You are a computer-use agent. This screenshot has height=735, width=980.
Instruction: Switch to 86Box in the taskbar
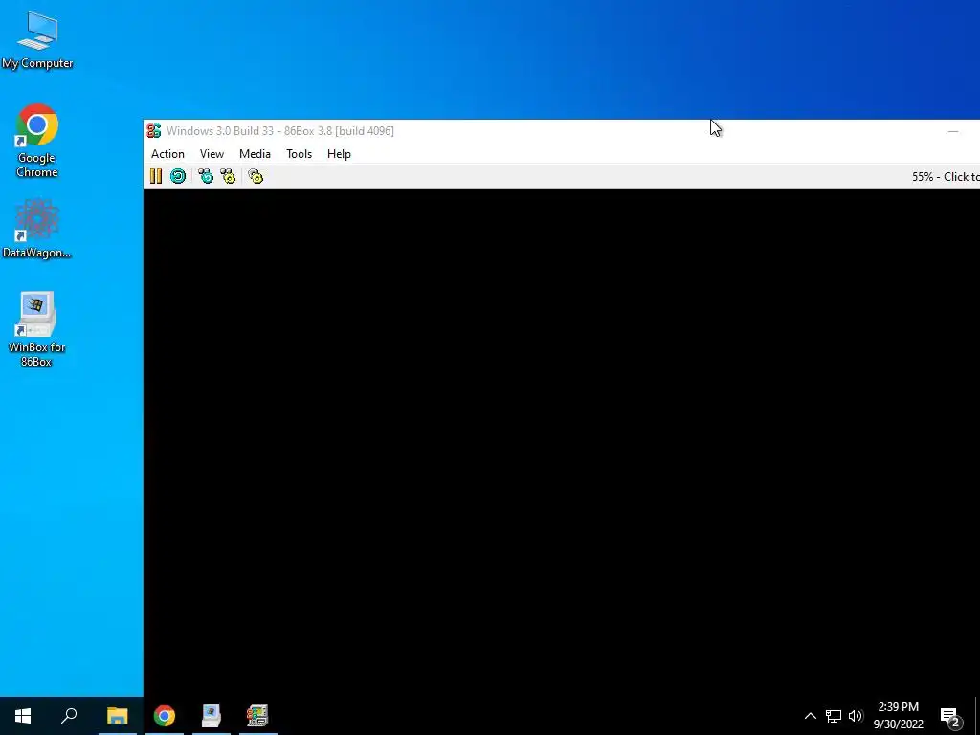click(x=257, y=716)
